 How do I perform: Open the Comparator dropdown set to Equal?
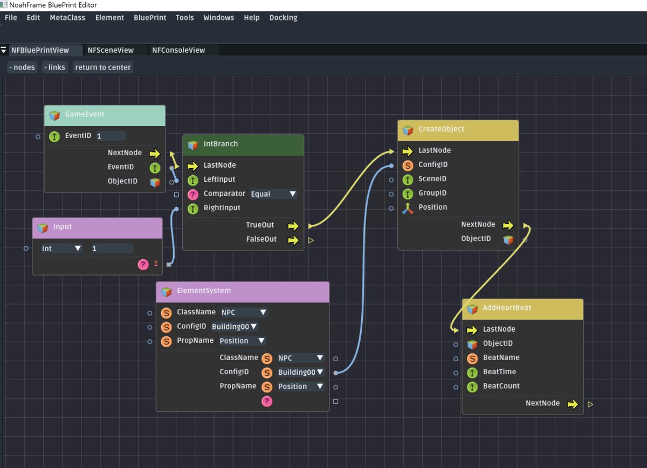click(x=274, y=194)
